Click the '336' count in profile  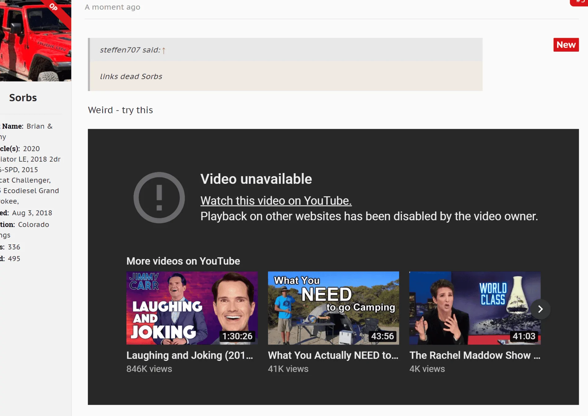tap(14, 247)
